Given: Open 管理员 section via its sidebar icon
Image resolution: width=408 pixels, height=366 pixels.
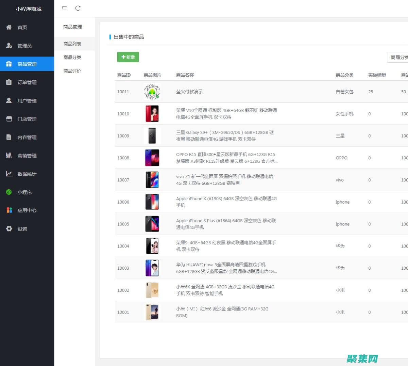Looking at the screenshot, I should click(x=9, y=46).
